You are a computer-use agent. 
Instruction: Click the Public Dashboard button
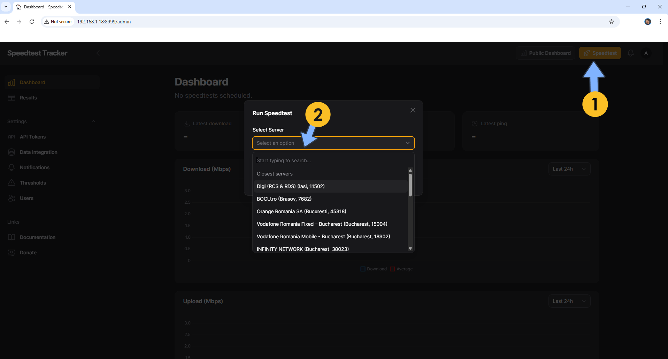(x=546, y=53)
